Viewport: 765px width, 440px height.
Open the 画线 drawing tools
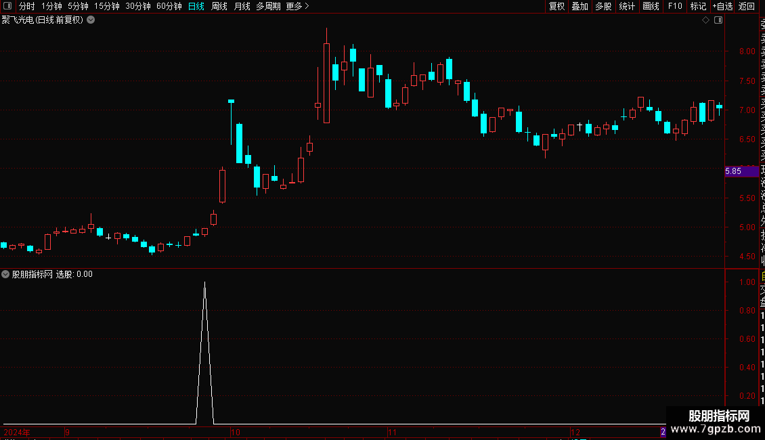(x=651, y=6)
